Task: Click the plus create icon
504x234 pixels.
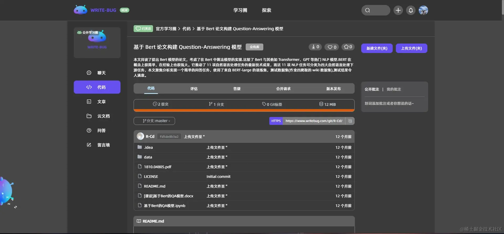Action: pyautogui.click(x=398, y=10)
